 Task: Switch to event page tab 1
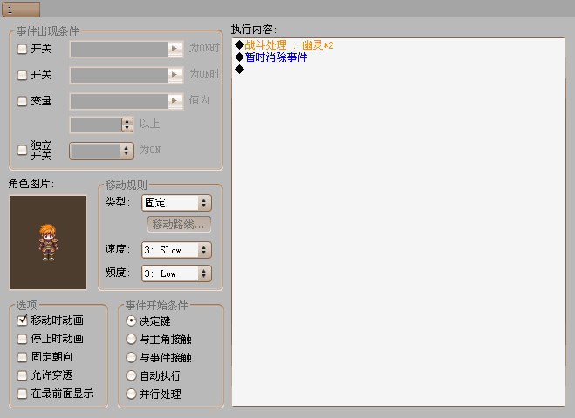tap(21, 10)
